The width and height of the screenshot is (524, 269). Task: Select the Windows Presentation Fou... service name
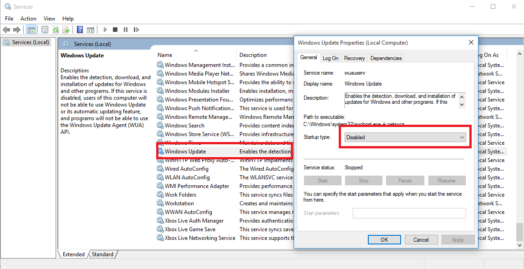pos(199,100)
